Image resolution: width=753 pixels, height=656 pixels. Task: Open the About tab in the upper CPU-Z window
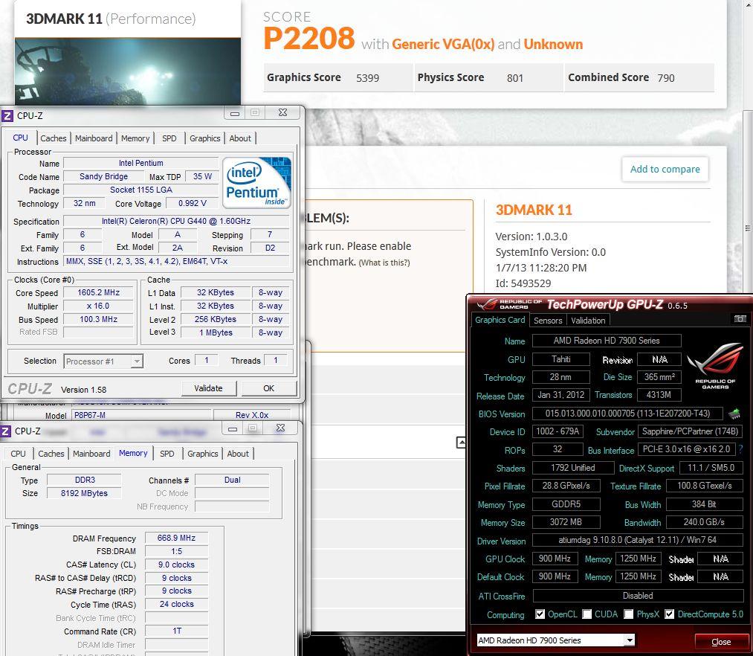point(240,138)
